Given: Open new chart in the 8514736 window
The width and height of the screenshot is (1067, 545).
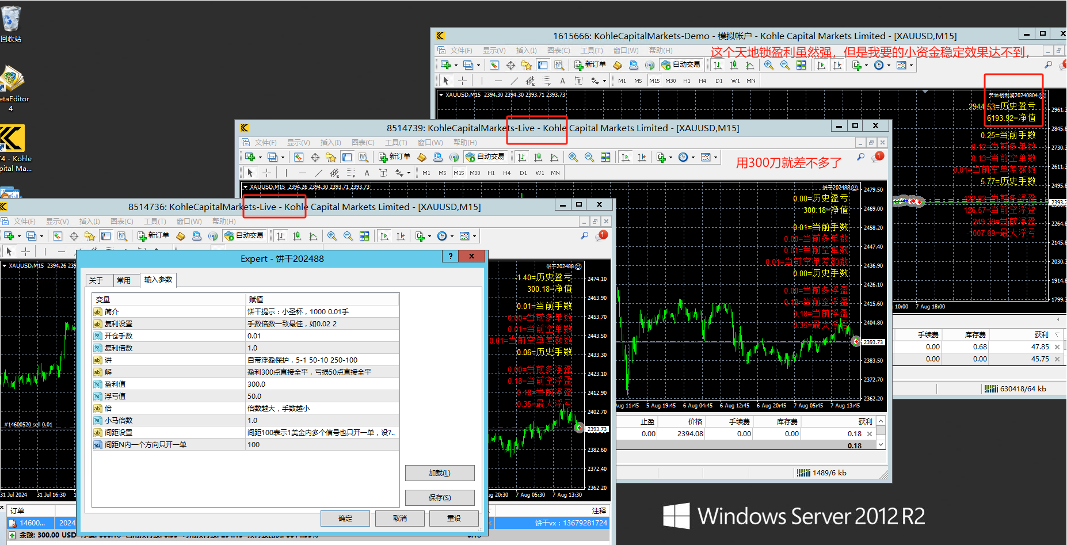Looking at the screenshot, I should click(9, 236).
